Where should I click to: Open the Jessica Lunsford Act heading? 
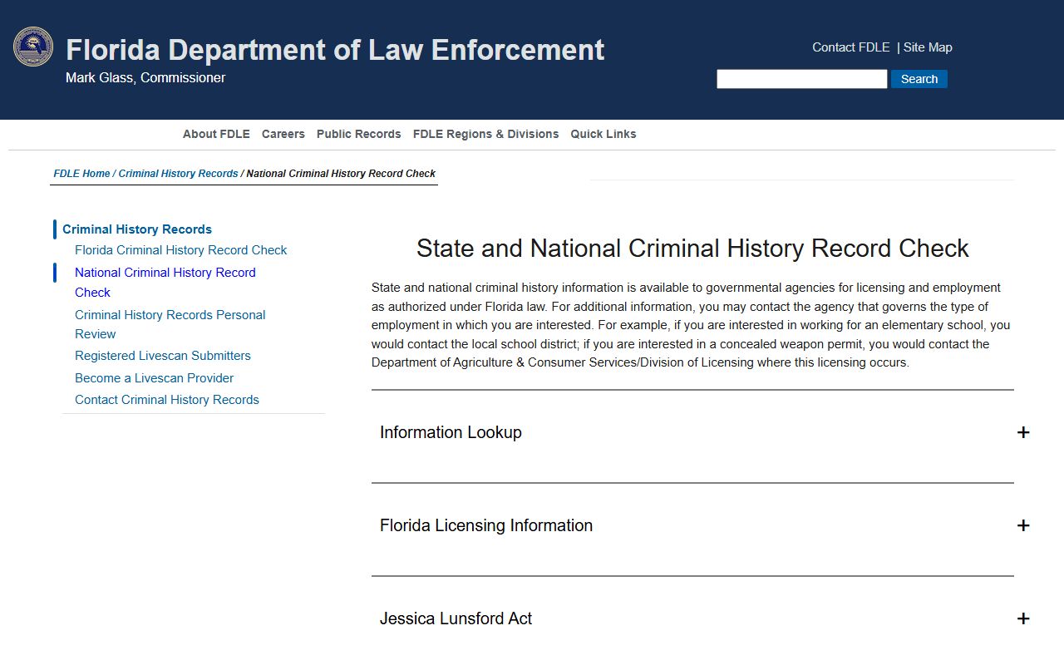[456, 618]
